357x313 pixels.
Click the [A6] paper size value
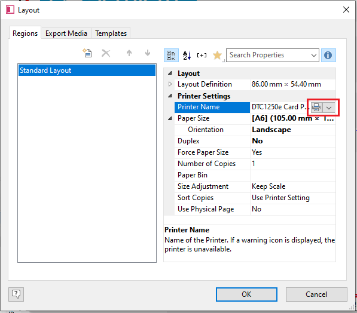click(x=293, y=118)
